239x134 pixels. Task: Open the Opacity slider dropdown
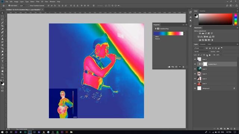coord(221,52)
